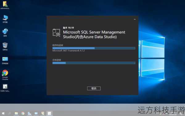Open the Control Panel desktop icon
Viewport: 185px width, 116px height.
5,60
